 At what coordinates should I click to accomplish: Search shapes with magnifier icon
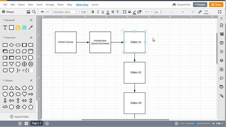tap(34, 12)
